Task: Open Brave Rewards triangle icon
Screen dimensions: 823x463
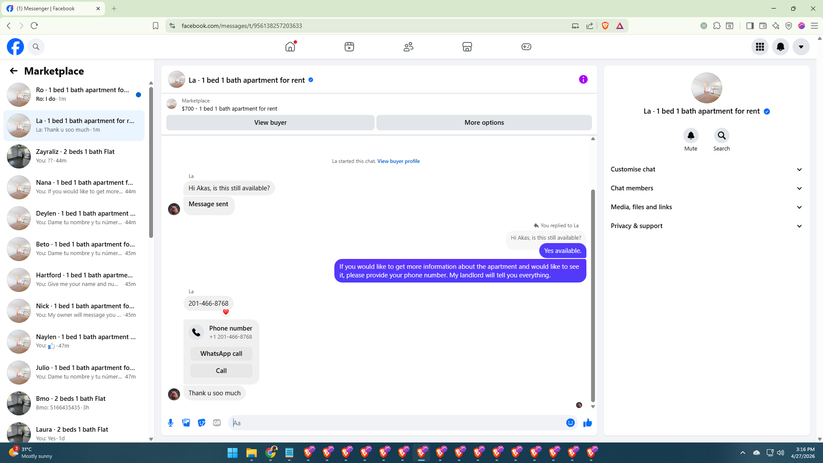Action: [620, 26]
